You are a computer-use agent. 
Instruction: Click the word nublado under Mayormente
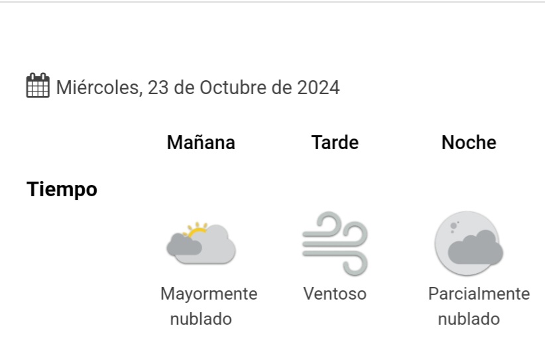pyautogui.click(x=201, y=319)
